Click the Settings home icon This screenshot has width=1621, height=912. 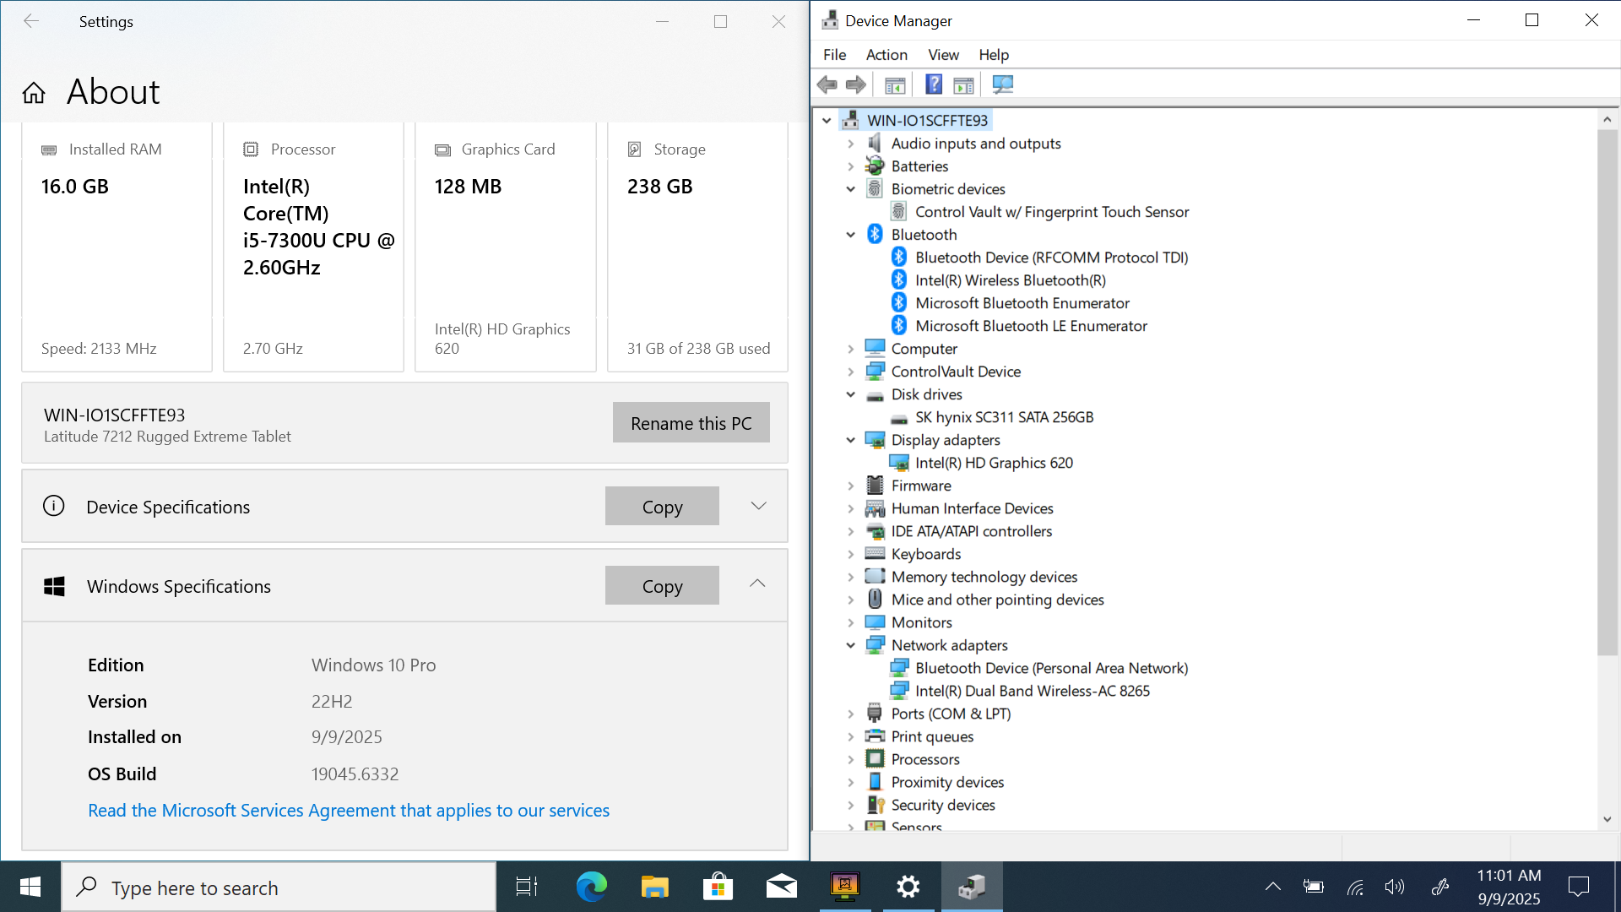(x=34, y=93)
